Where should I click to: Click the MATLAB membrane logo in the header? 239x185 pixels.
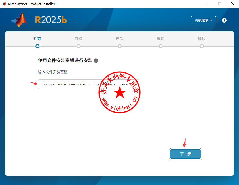click(x=19, y=20)
